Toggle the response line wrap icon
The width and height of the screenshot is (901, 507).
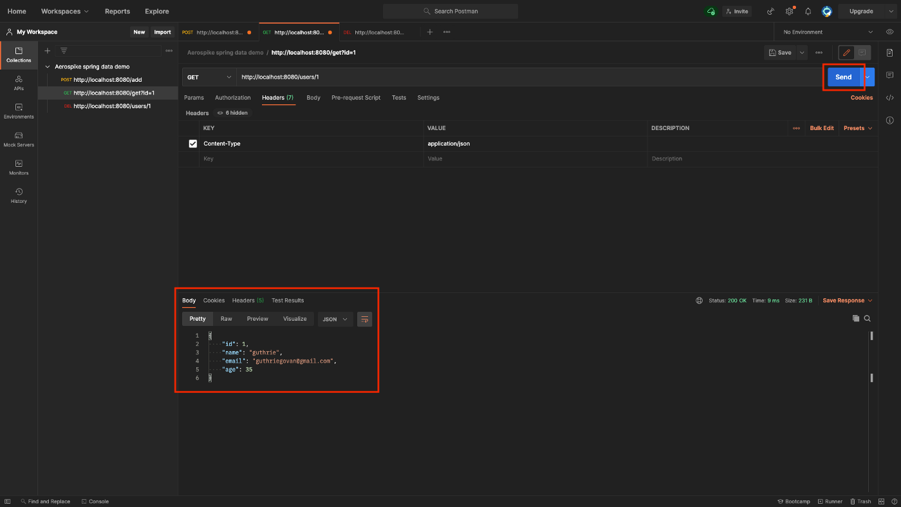click(364, 319)
